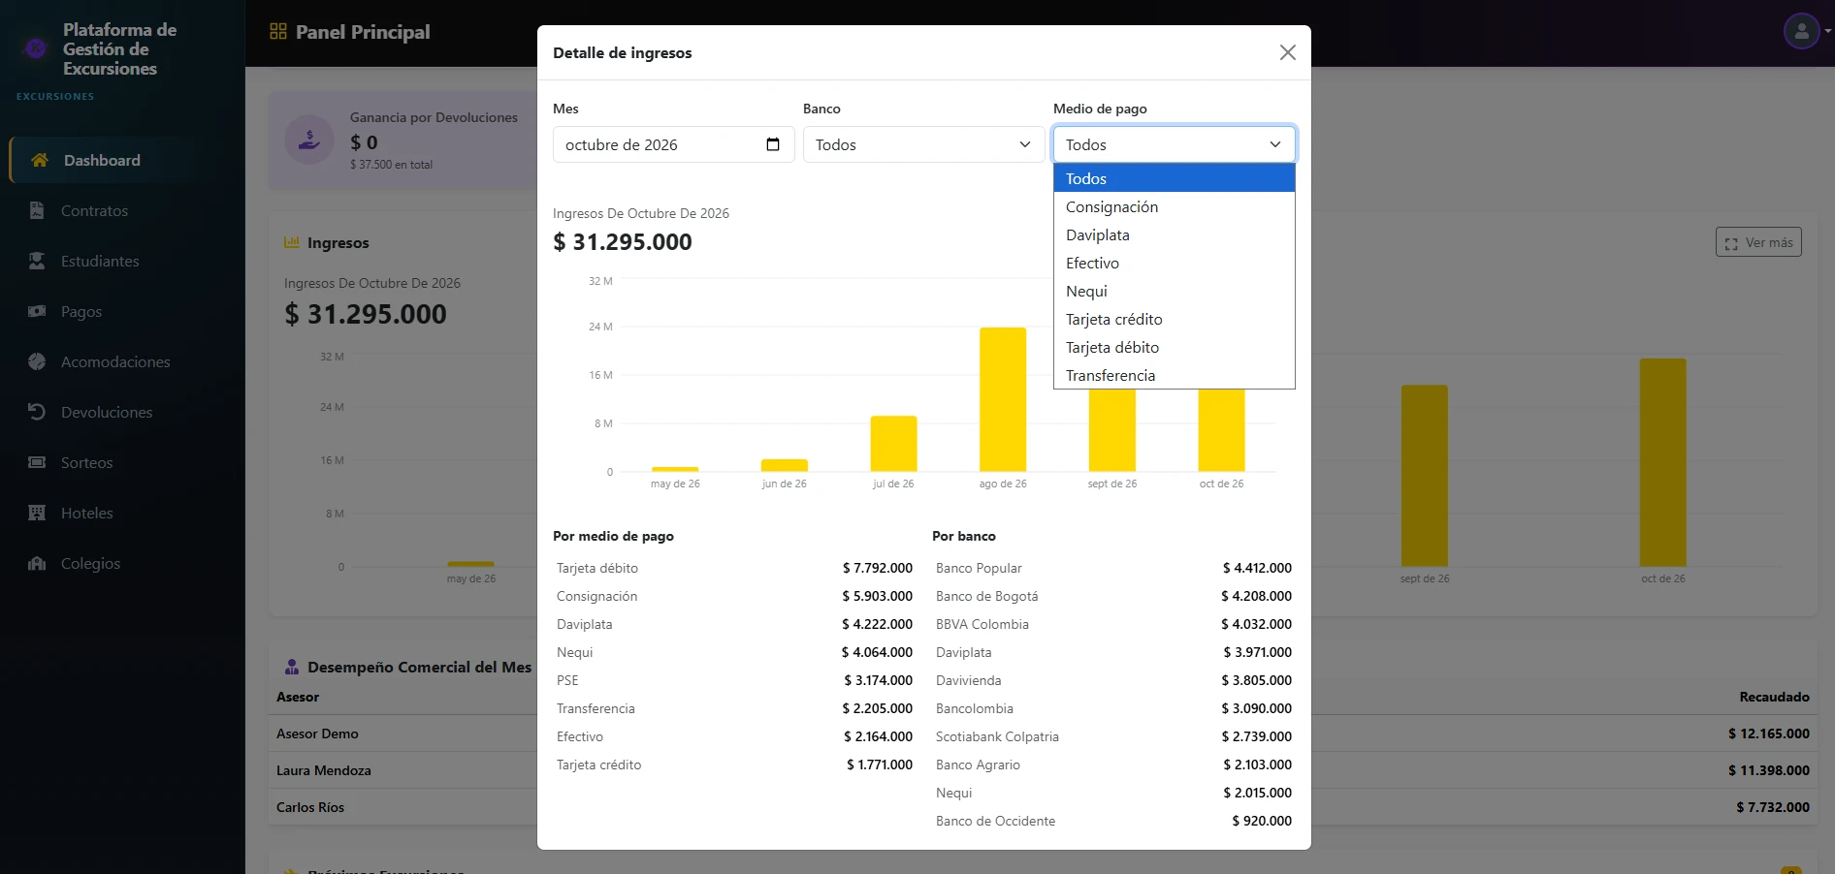Open the Devoluciones sidebar icon
The width and height of the screenshot is (1835, 874).
point(37,412)
